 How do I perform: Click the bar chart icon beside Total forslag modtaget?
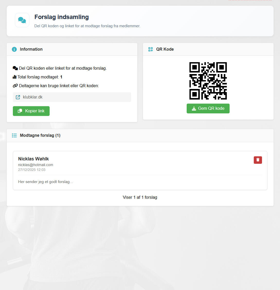(14, 77)
